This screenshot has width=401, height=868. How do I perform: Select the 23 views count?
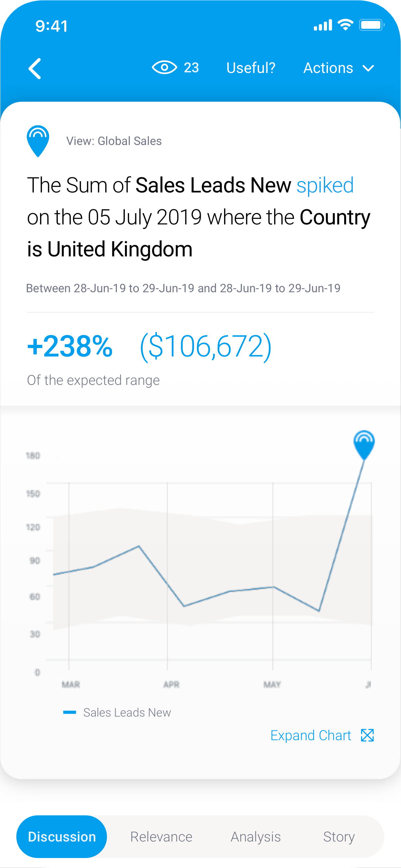tap(191, 68)
